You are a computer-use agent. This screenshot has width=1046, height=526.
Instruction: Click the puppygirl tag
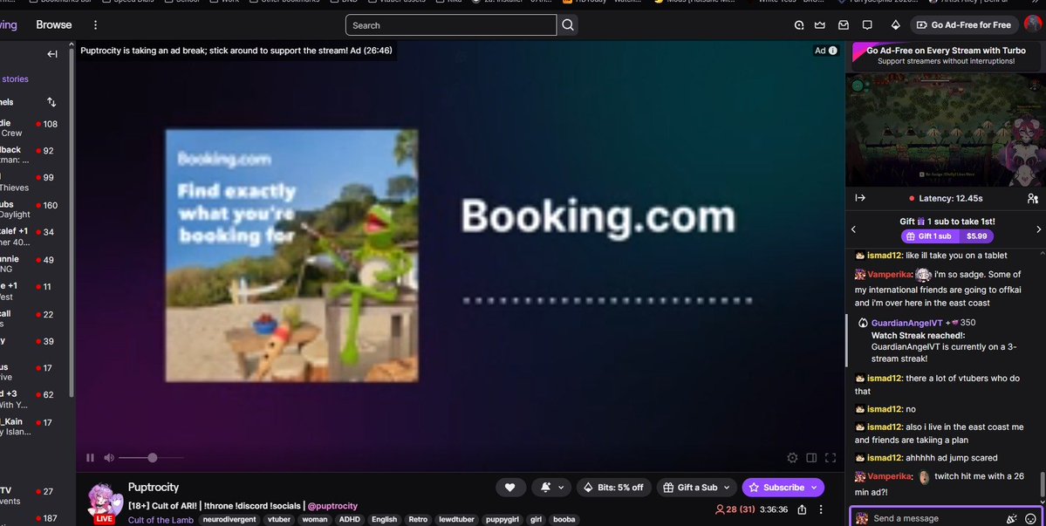pyautogui.click(x=503, y=519)
